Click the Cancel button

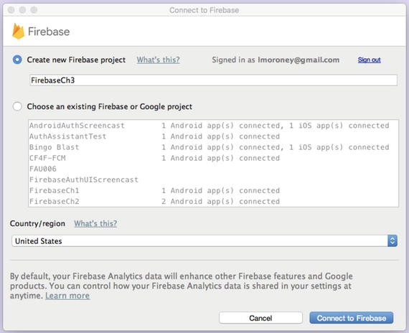[261, 318]
